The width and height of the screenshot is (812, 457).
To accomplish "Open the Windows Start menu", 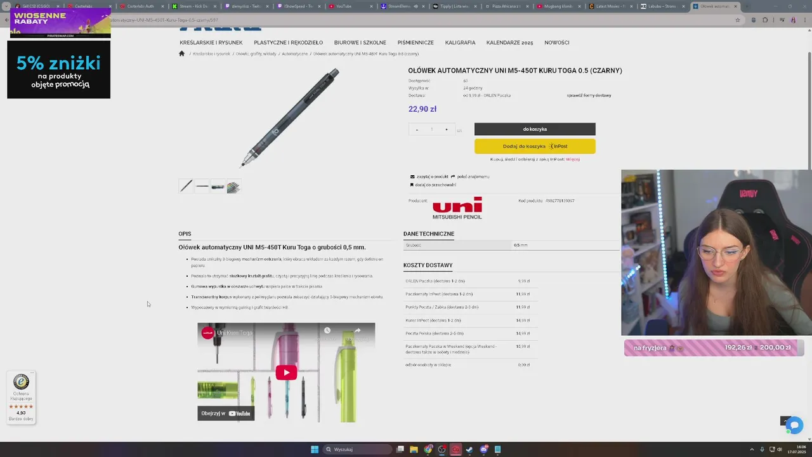I will pos(315,449).
